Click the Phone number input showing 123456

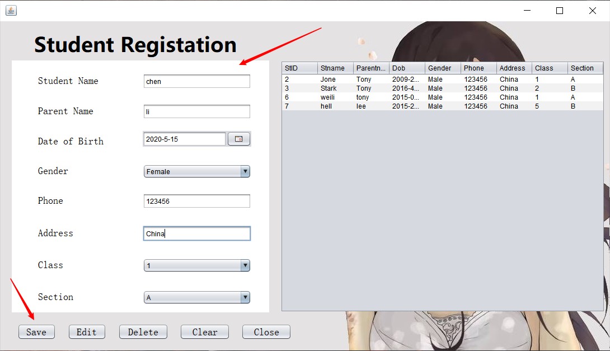click(196, 200)
